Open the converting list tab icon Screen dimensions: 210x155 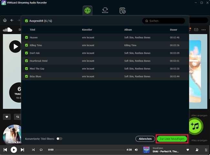[105, 10]
